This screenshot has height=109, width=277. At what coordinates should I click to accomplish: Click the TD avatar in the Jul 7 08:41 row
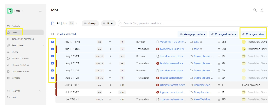click(x=244, y=99)
